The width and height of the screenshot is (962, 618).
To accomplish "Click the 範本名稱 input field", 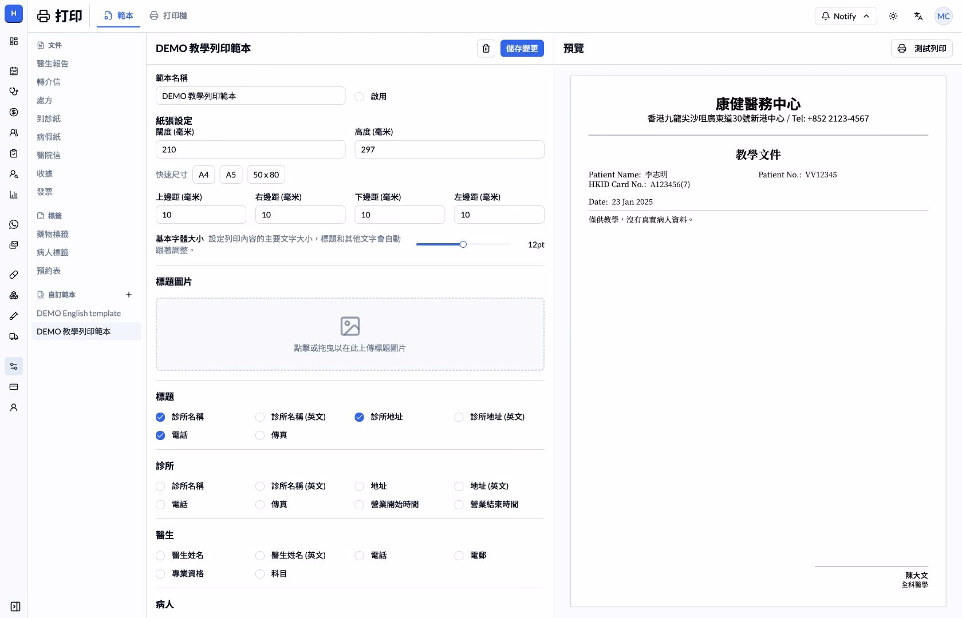I will [250, 96].
